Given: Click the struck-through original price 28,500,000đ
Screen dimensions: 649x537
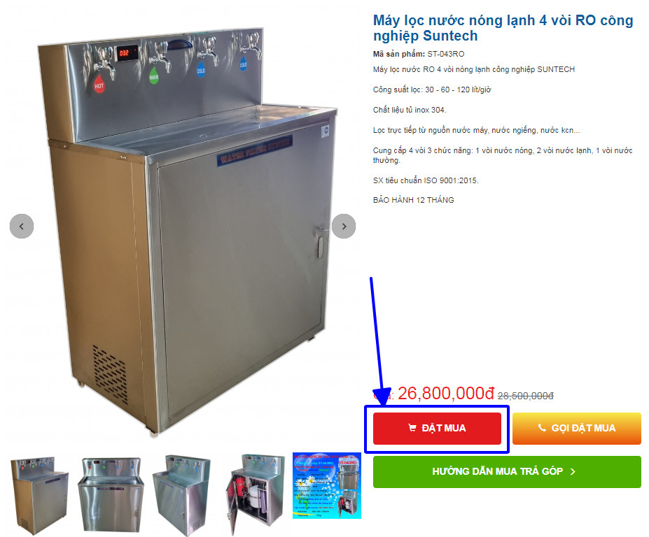Looking at the screenshot, I should pos(525,396).
